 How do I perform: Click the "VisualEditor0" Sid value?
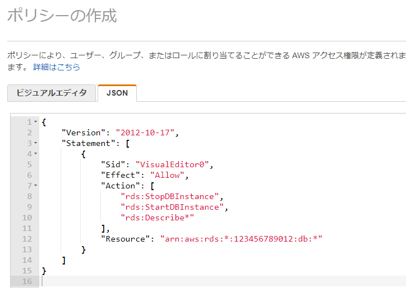172,164
